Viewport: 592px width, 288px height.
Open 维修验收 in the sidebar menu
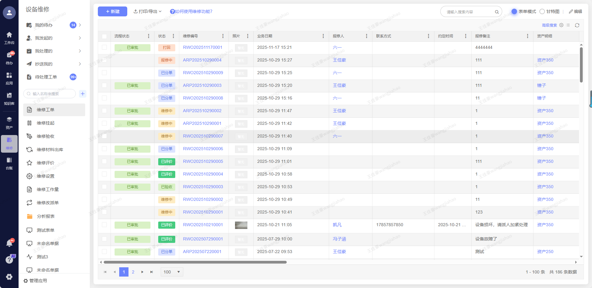[x=46, y=136]
